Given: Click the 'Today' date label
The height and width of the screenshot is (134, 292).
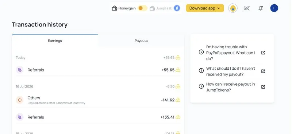Looking at the screenshot, I should pos(20,58).
